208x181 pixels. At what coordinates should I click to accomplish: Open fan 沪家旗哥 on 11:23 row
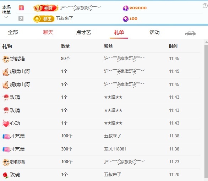[124, 162]
